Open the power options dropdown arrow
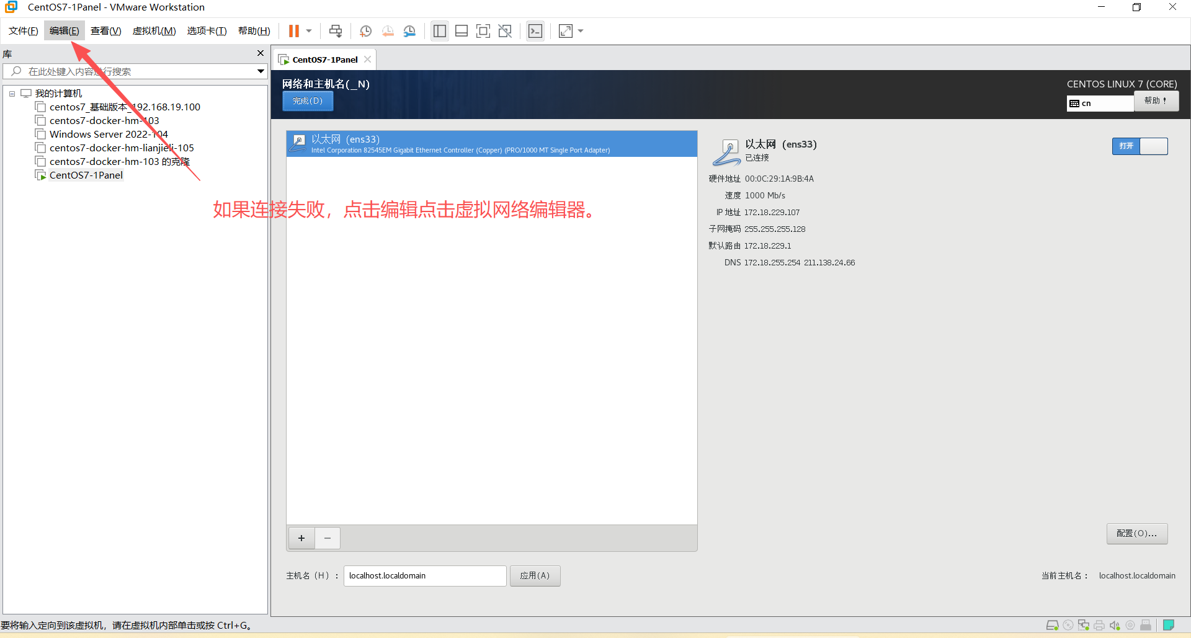This screenshot has width=1191, height=638. click(309, 31)
